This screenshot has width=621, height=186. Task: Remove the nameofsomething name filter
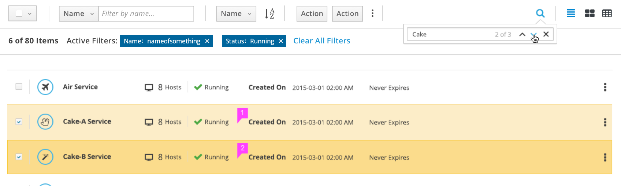pos(207,41)
